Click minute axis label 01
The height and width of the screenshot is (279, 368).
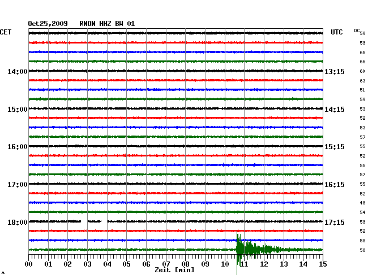point(48,264)
